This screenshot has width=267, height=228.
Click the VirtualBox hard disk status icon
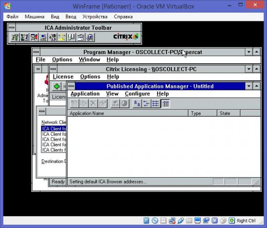pyautogui.click(x=146, y=220)
